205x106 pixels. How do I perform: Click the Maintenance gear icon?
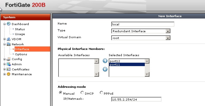click(x=9, y=74)
